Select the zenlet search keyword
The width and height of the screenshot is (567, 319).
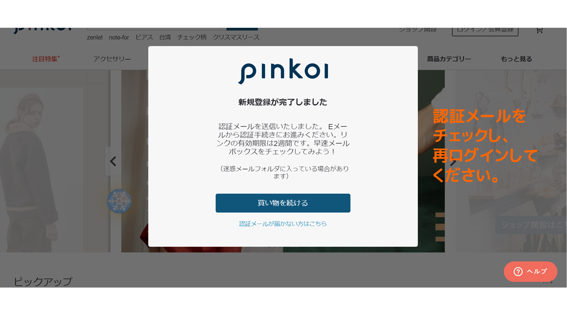[x=95, y=37]
